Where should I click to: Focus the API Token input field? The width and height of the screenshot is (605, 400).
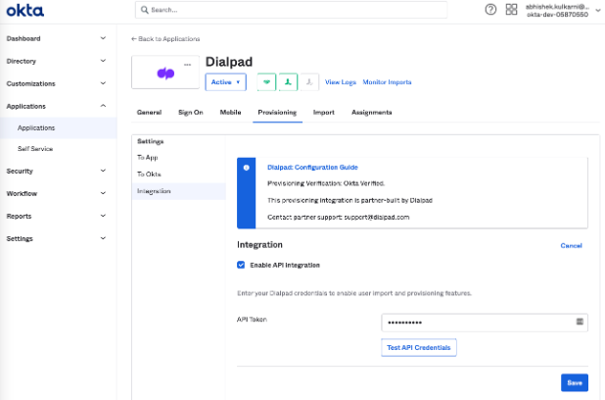pos(485,323)
